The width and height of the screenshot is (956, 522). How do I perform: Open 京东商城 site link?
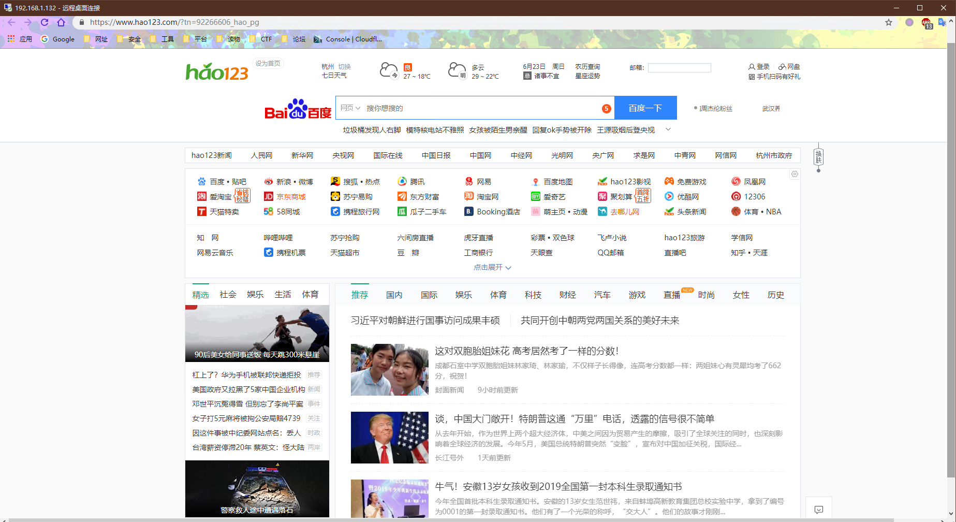coord(285,197)
